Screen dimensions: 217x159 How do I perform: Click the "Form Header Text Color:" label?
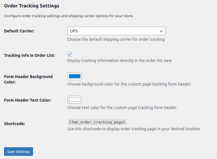[x=27, y=100]
